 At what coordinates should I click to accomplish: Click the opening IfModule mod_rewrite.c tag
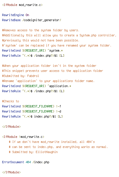(x=22, y=5)
